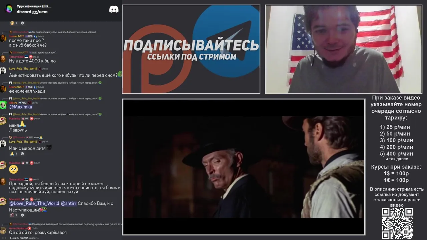Add a reaction next to the laughing emoji count
Screen dimensions: 427x240
(22, 23)
